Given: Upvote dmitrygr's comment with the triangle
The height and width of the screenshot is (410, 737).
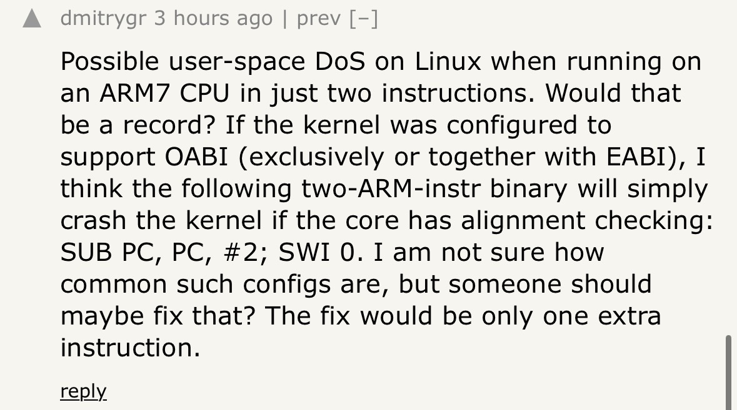Looking at the screenshot, I should tap(32, 19).
